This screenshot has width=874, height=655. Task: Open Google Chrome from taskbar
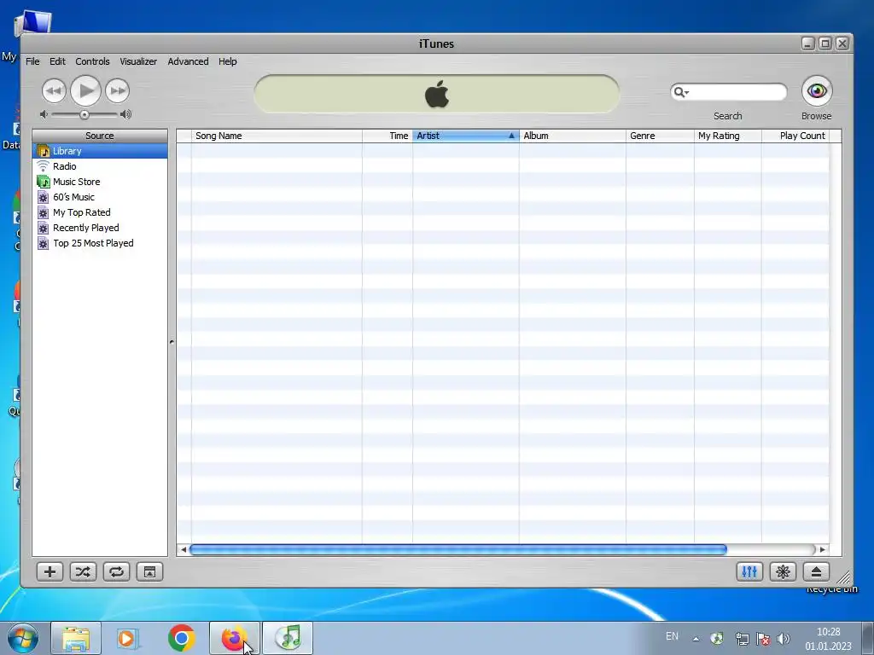[181, 638]
